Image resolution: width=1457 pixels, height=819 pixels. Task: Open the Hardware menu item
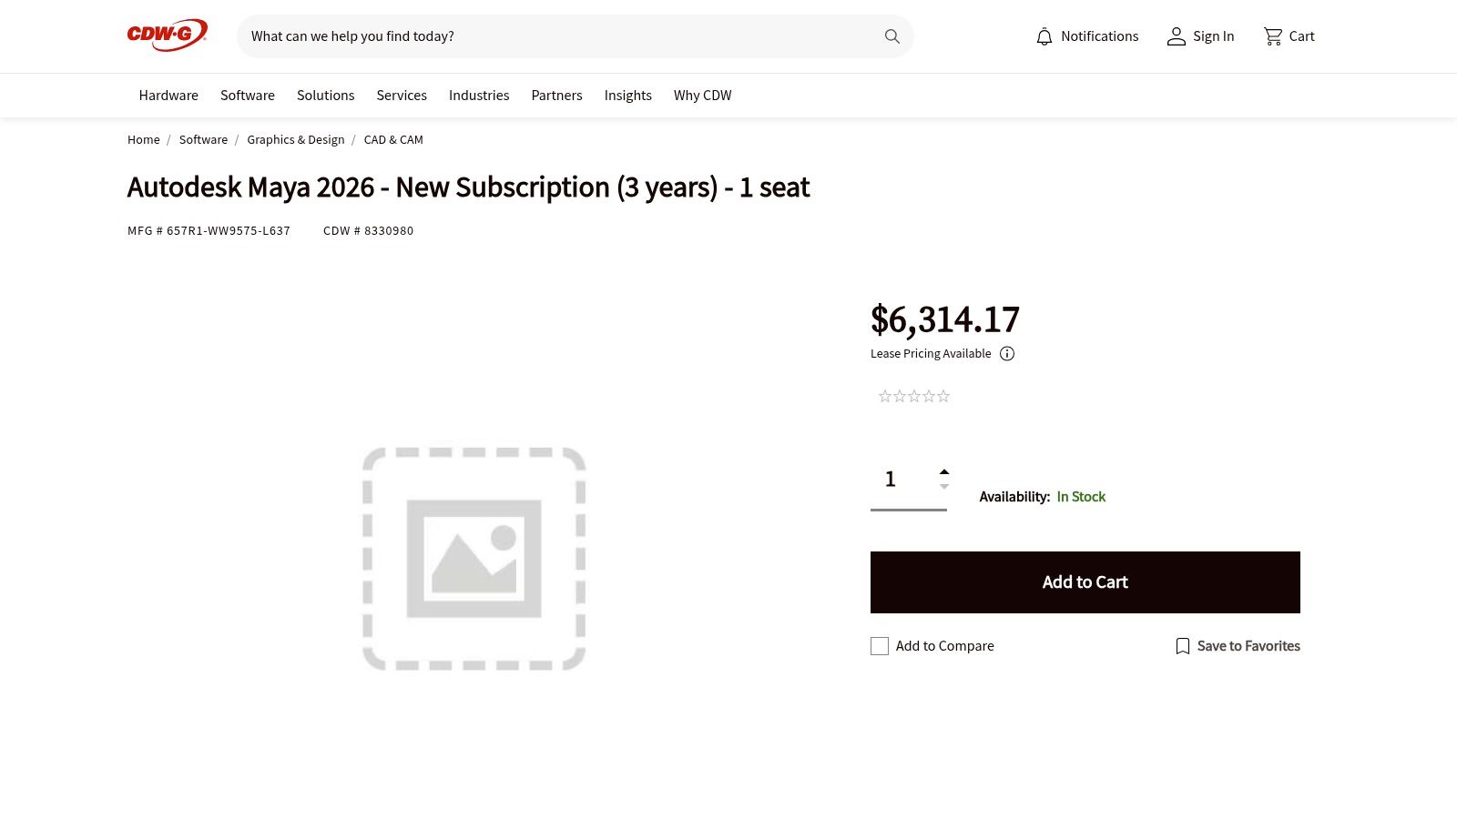[168, 95]
